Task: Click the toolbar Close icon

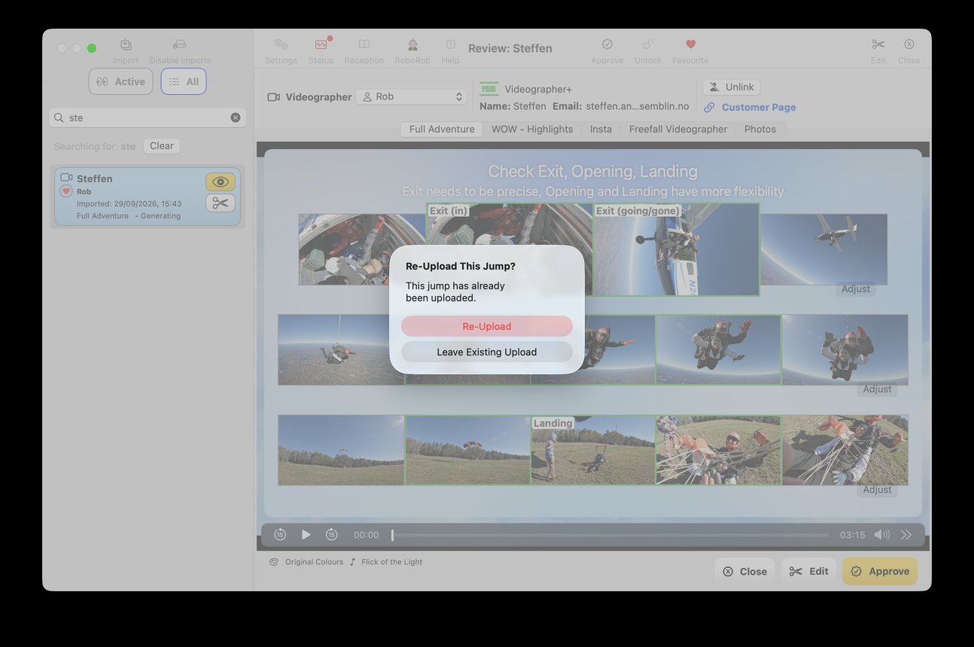Action: point(909,44)
